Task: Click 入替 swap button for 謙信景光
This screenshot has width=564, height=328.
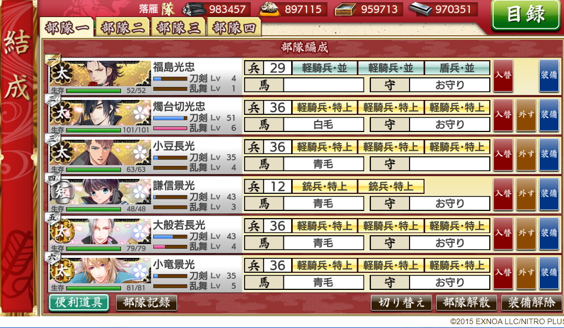Action: (503, 194)
